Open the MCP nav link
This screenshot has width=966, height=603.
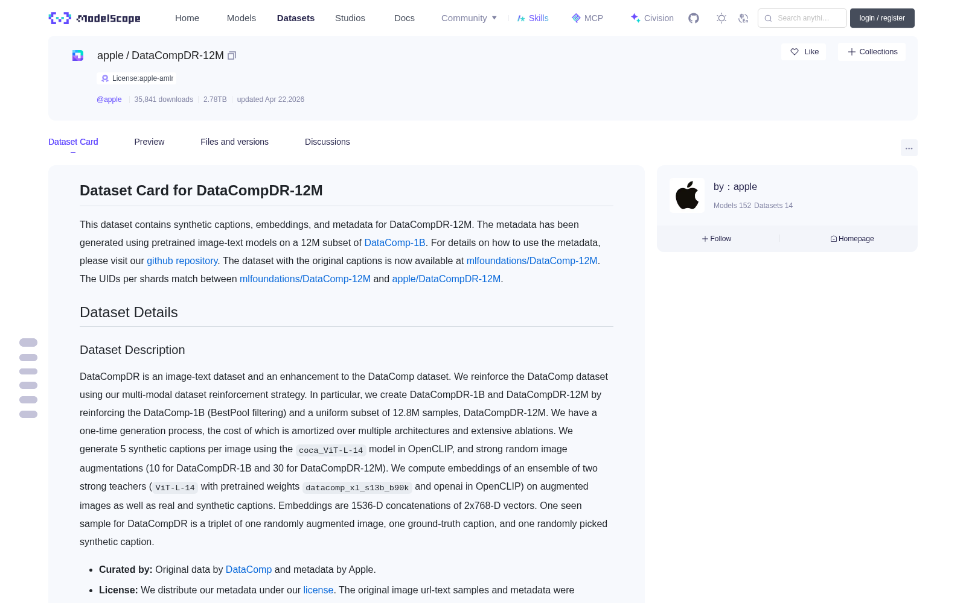593,18
